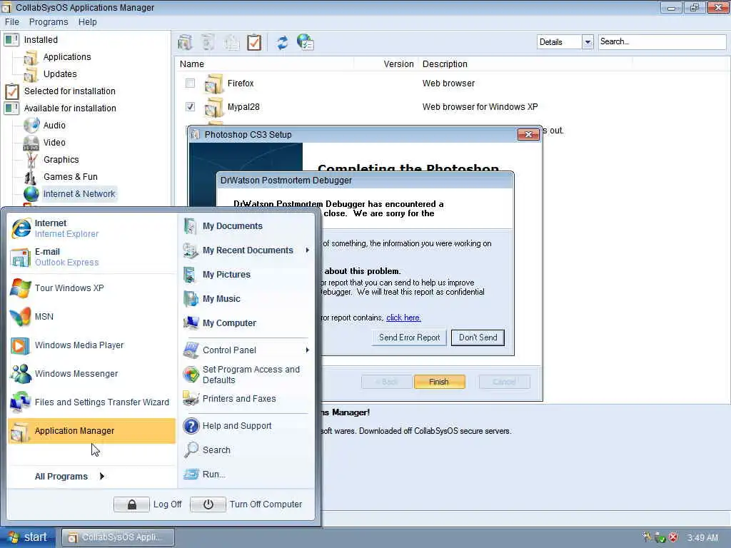The width and height of the screenshot is (731, 548).
Task: Click Don't Send button
Action: tap(478, 338)
